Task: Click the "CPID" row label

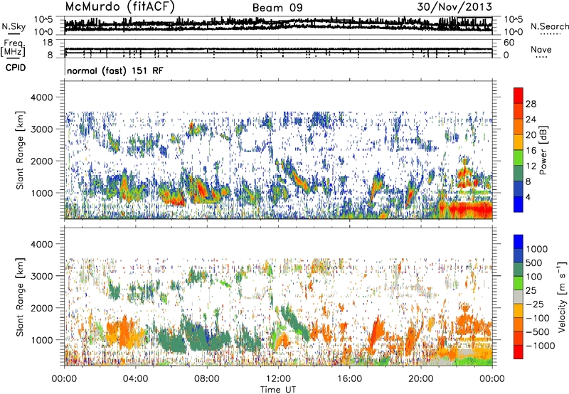Action: (16, 68)
